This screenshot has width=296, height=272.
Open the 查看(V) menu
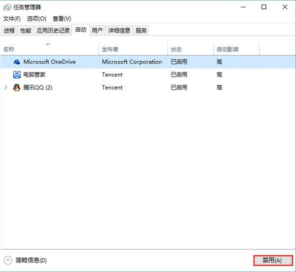coord(62,19)
